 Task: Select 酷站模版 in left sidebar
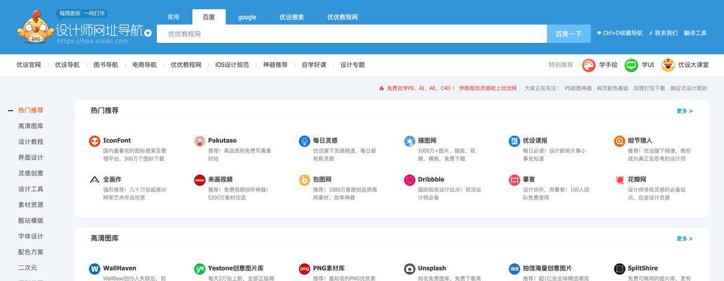(30, 221)
